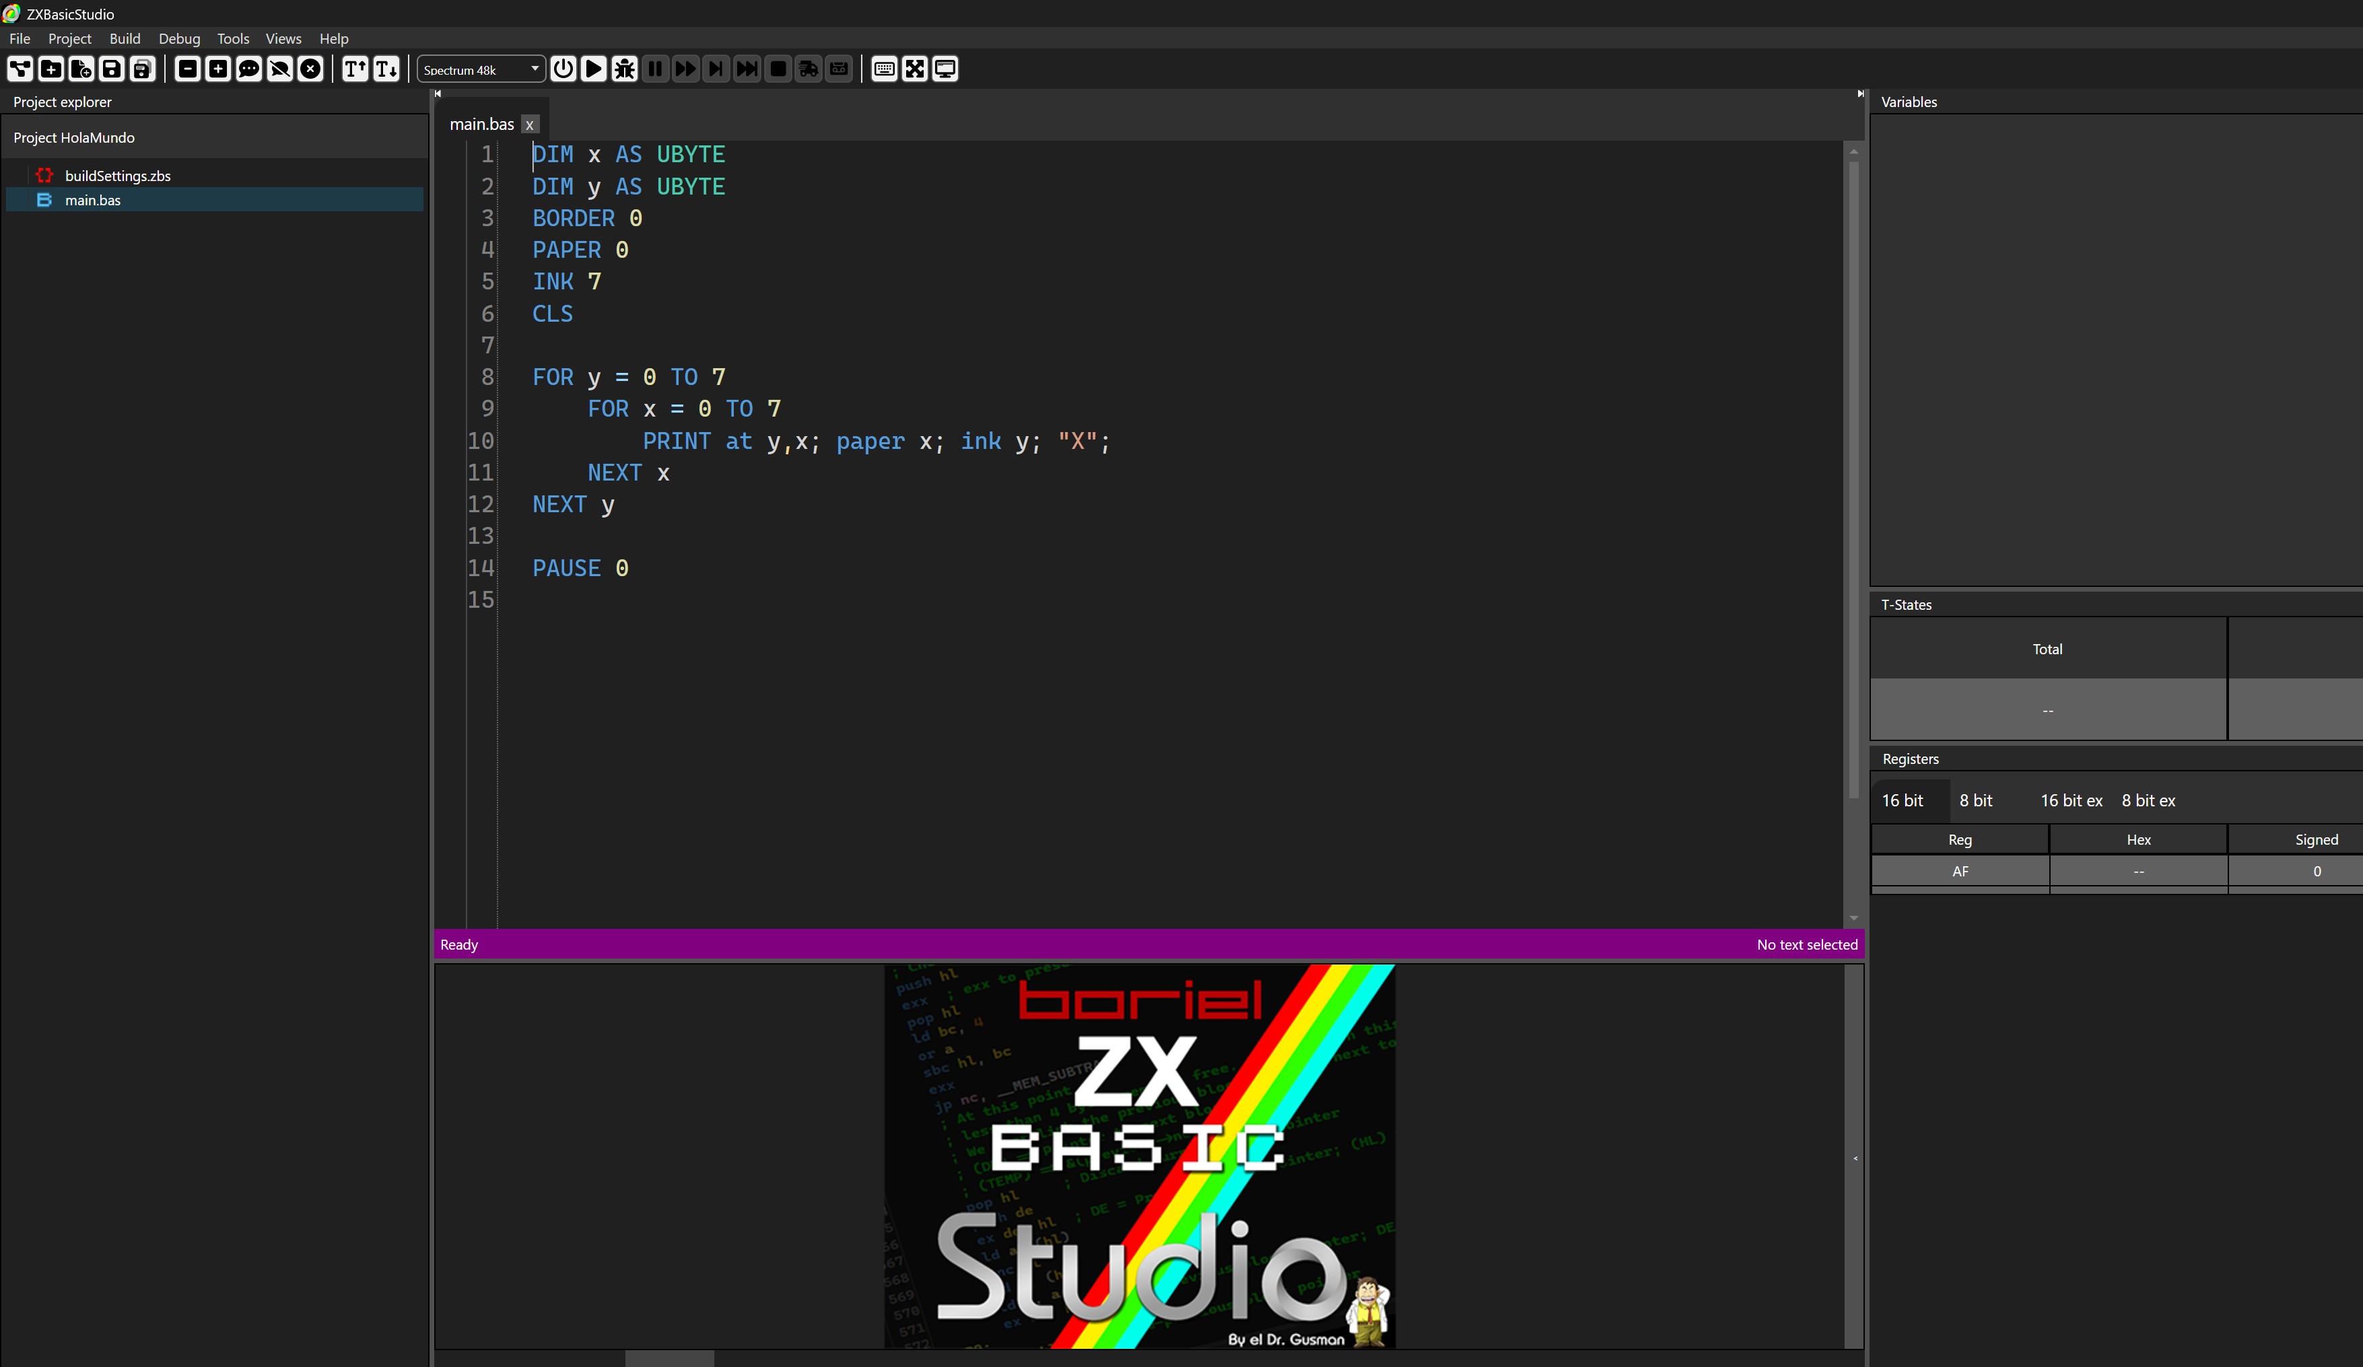Screen dimensions: 2363x1367
Task: Click the fullscreen scale icon
Action: point(914,69)
